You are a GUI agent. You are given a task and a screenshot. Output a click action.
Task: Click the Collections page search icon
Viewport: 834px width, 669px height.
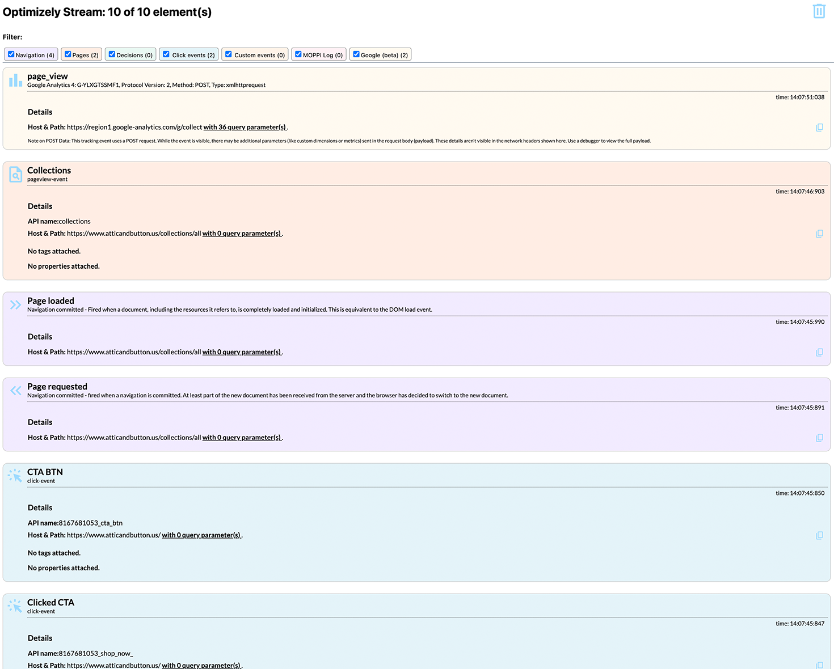[15, 175]
